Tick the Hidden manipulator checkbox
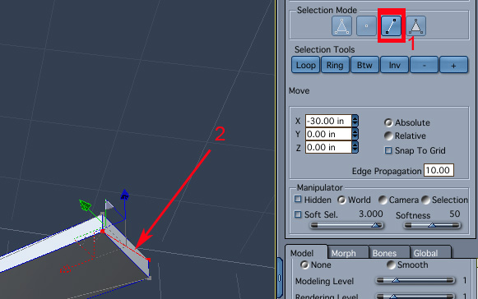The width and height of the screenshot is (478, 299). click(298, 199)
